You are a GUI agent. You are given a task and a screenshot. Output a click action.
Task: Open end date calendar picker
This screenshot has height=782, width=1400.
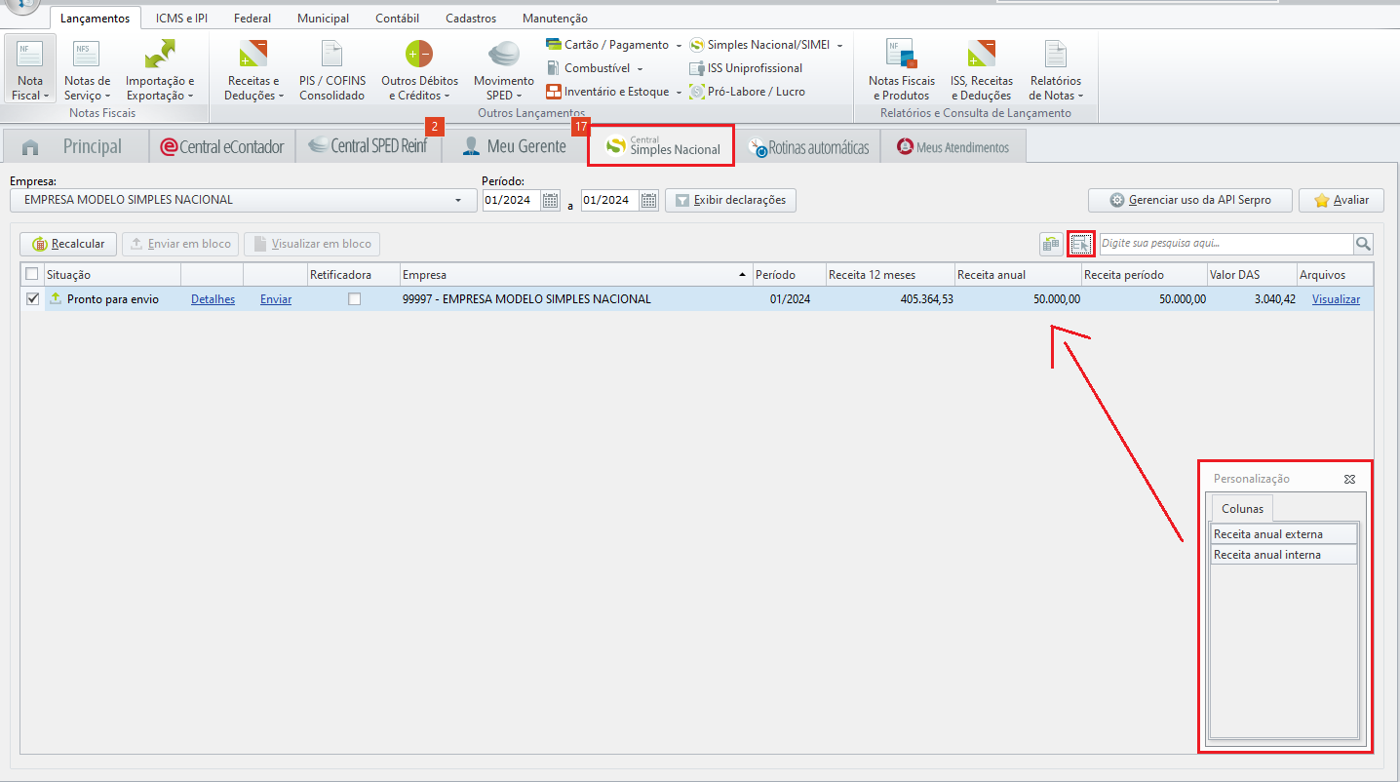pyautogui.click(x=649, y=201)
